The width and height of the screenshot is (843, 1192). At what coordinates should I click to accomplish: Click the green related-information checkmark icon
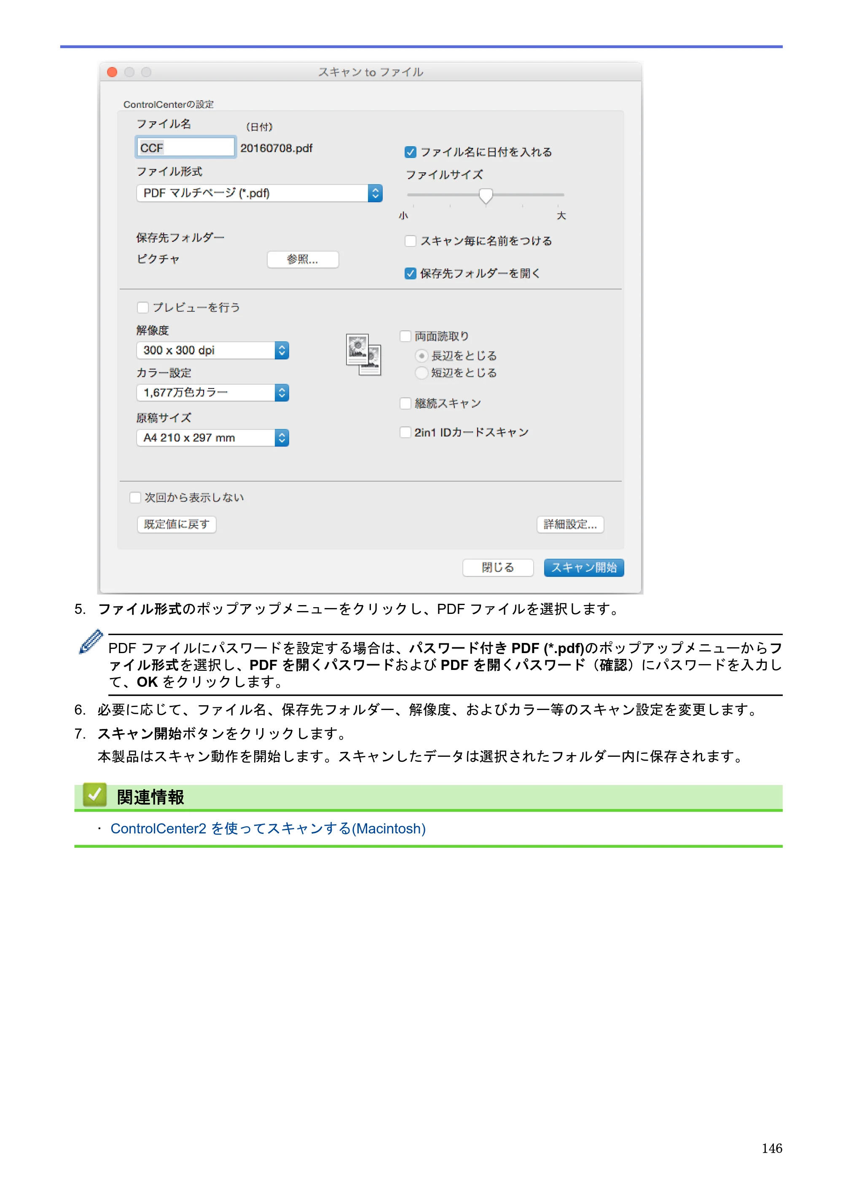pyautogui.click(x=94, y=794)
